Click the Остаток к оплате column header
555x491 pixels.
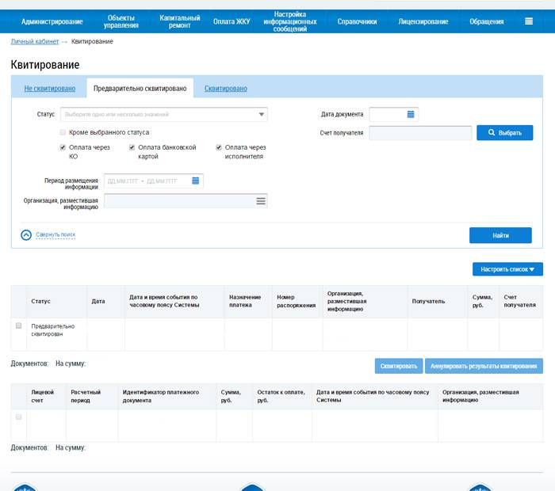point(281,396)
